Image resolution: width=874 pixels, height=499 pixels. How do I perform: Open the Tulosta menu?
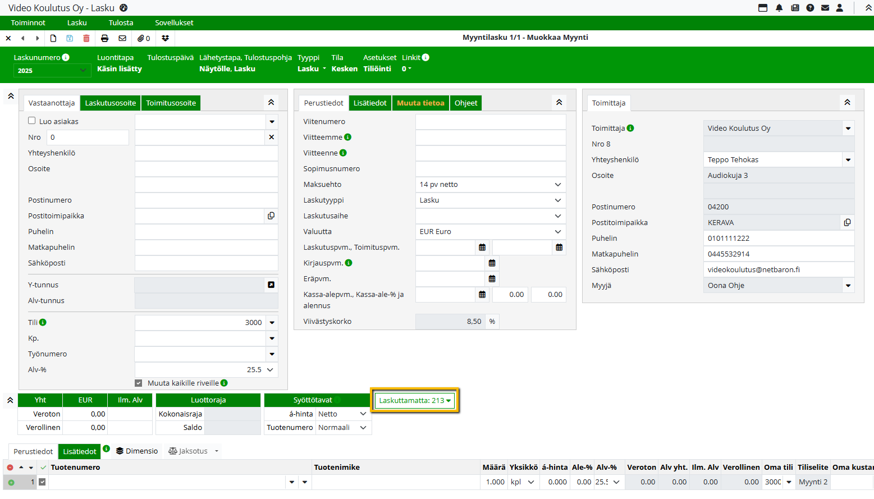121,23
